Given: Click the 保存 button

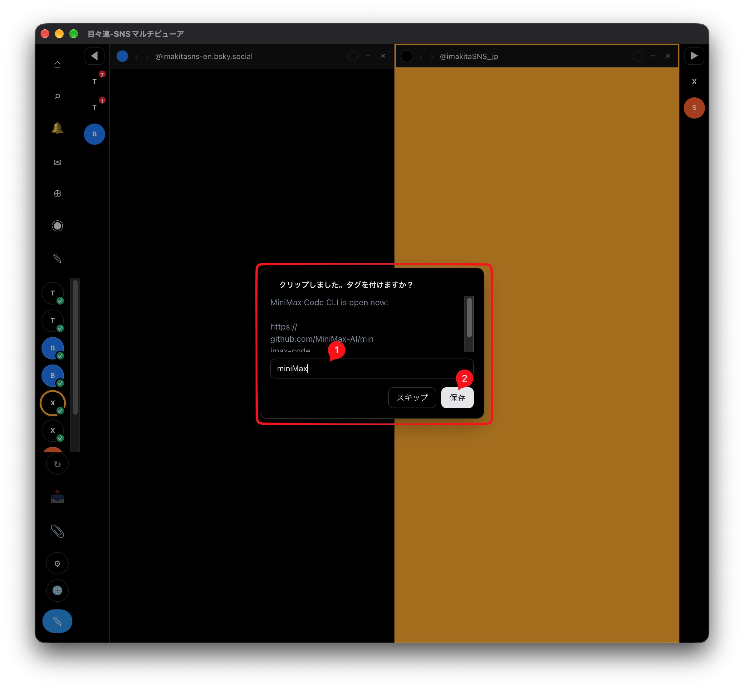Looking at the screenshot, I should 457,398.
